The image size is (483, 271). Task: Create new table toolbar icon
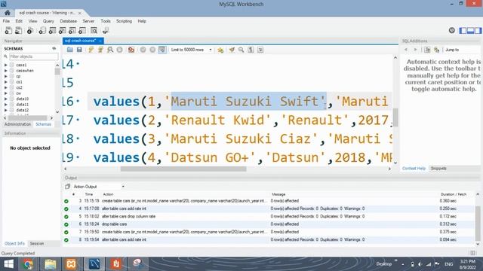52,30
